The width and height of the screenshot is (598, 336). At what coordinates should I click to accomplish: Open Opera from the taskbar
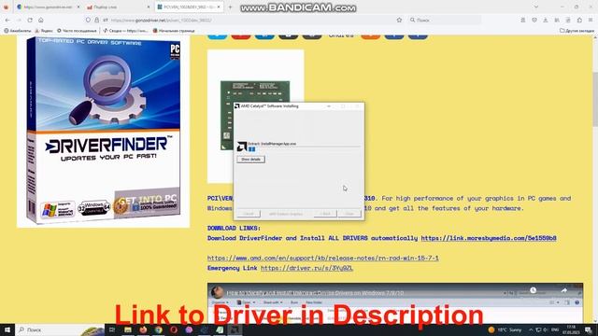pyautogui.click(x=174, y=329)
